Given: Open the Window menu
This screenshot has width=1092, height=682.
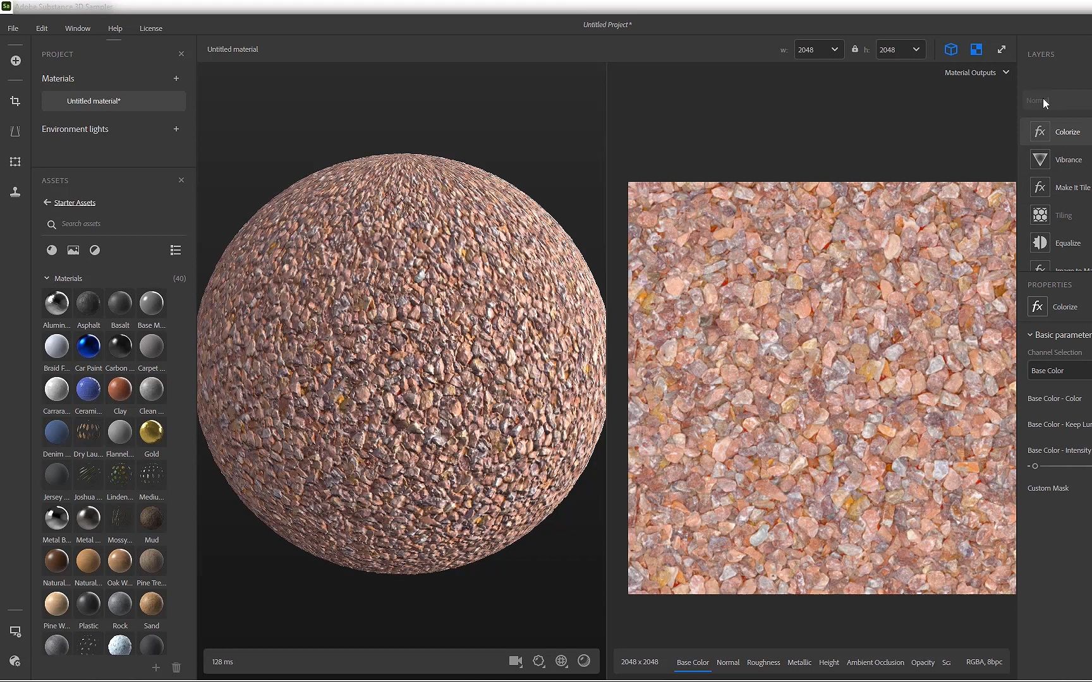Looking at the screenshot, I should pyautogui.click(x=78, y=28).
